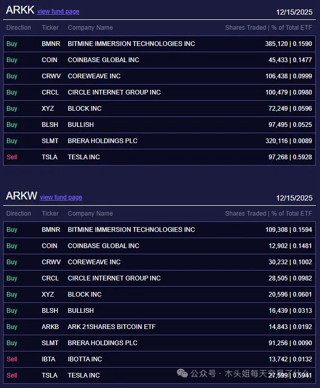Select ARKK Brera Holdings SLMT row
This screenshot has height=388, width=320.
pos(159,141)
